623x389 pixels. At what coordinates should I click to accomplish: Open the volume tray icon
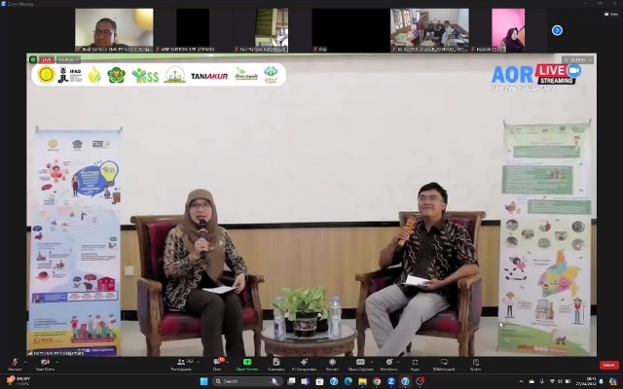point(561,381)
